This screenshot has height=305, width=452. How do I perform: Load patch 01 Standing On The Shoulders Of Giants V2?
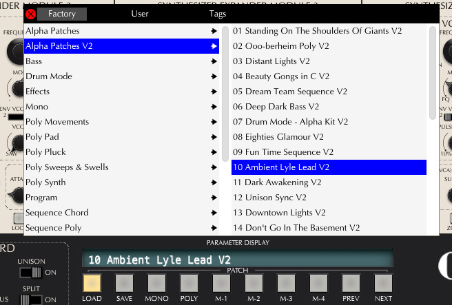pyautogui.click(x=329, y=31)
